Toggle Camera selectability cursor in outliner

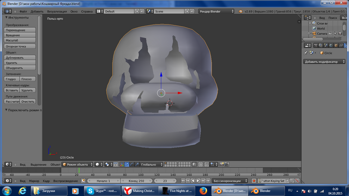coord(335,34)
